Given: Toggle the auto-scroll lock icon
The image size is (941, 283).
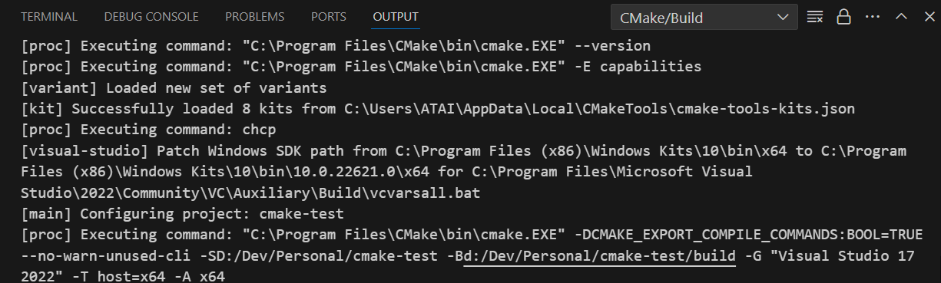Looking at the screenshot, I should 843,17.
